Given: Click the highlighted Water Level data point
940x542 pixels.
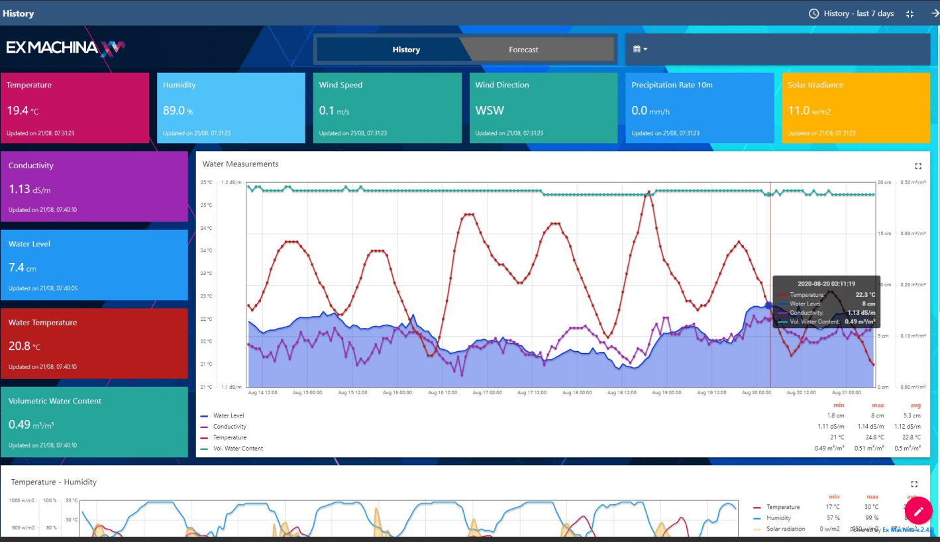Looking at the screenshot, I should coord(768,305).
